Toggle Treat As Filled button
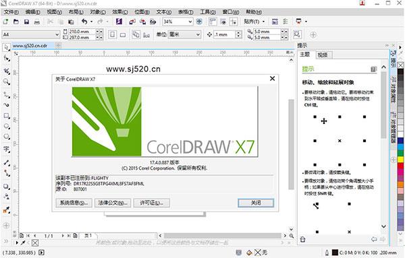This screenshot has width=405, height=258. tap(297, 34)
